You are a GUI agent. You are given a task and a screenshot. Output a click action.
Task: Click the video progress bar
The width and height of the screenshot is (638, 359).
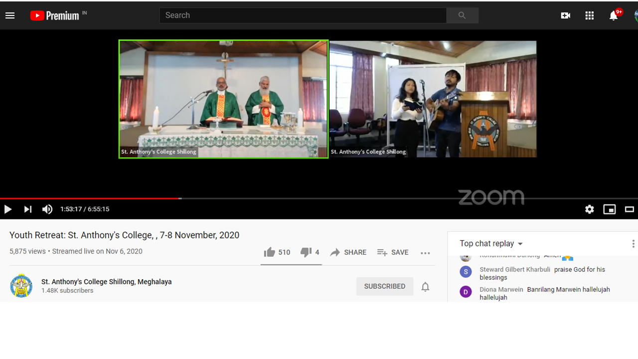point(319,198)
